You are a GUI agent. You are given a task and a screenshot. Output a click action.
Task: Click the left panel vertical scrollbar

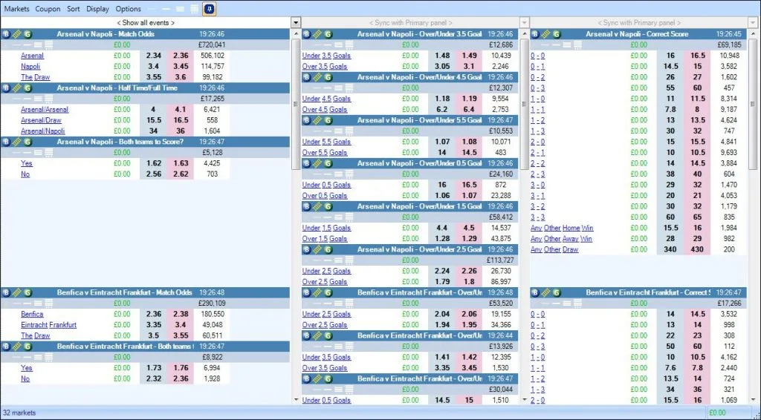[x=296, y=104]
